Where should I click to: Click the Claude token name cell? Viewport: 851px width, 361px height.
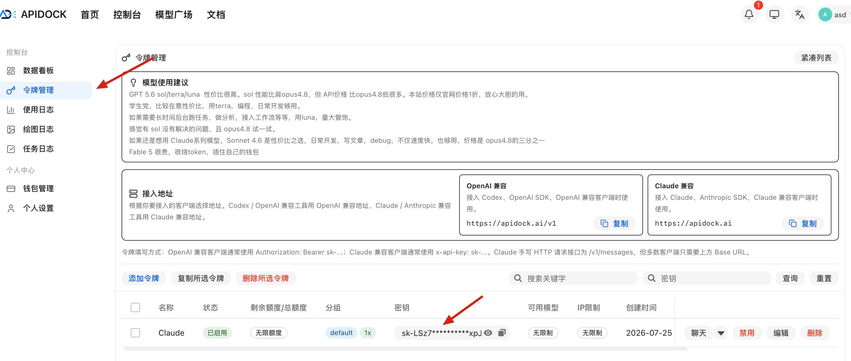pyautogui.click(x=171, y=332)
